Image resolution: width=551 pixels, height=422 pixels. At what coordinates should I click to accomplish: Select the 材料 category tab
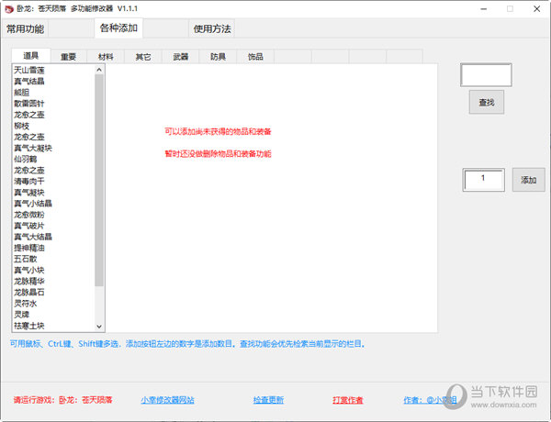click(x=106, y=57)
